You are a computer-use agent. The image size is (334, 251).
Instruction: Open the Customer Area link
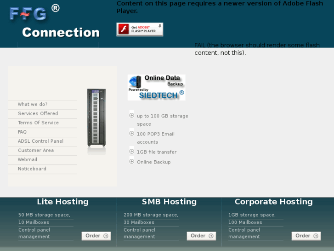[x=36, y=150]
